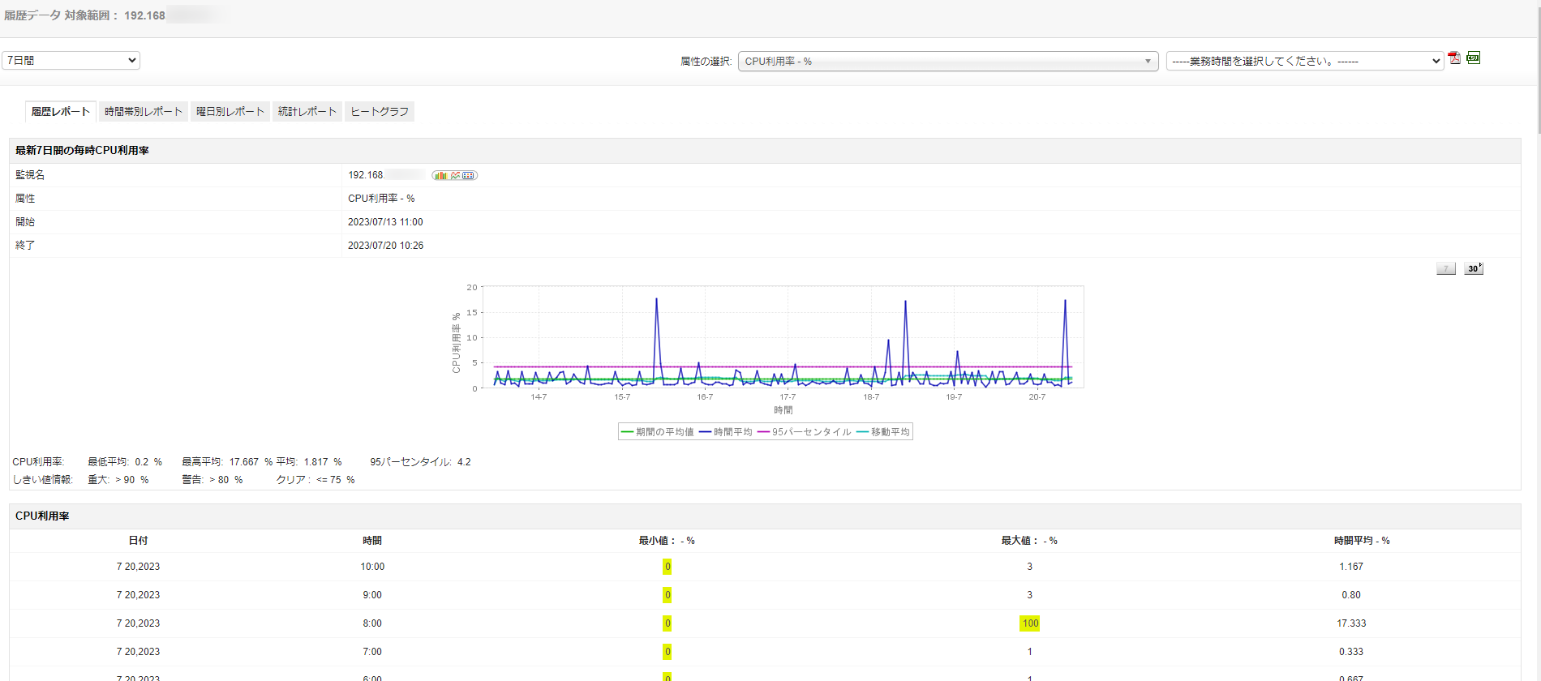
Task: Open the CPU利用率 attribute selector
Action: click(947, 62)
